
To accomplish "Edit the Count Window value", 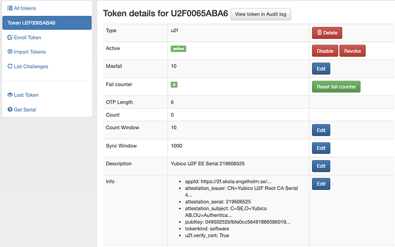I will (x=321, y=130).
